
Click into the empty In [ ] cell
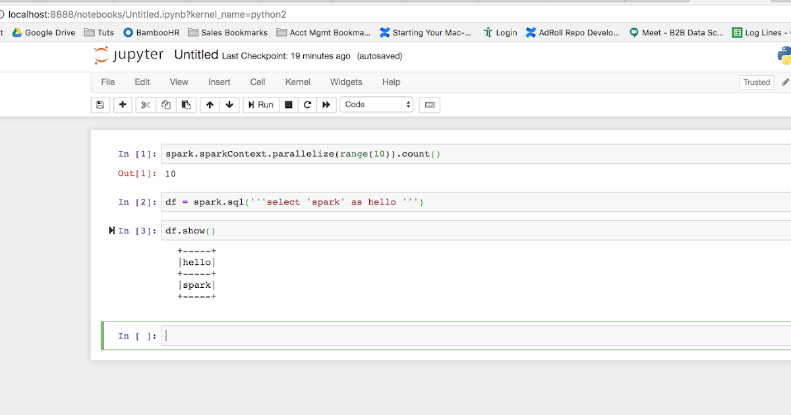click(x=476, y=336)
